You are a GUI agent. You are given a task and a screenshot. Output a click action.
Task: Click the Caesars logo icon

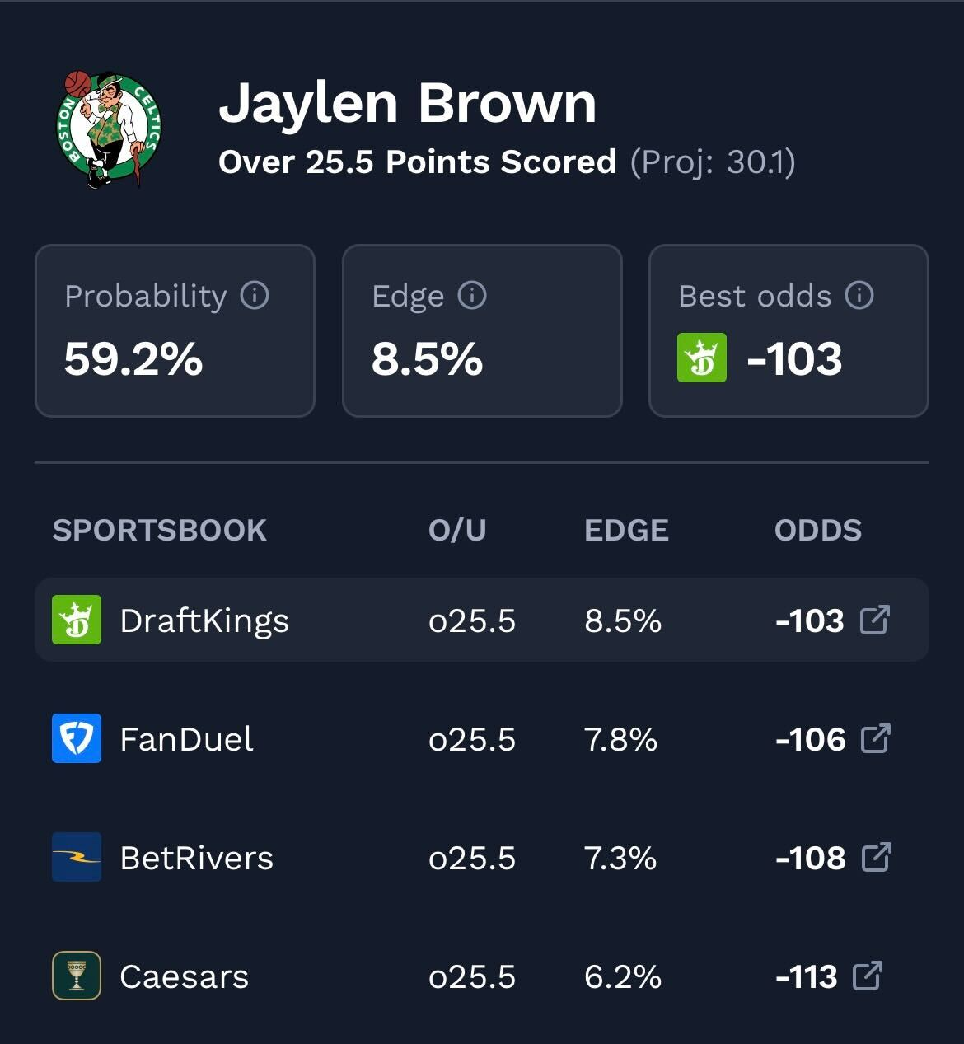[77, 976]
